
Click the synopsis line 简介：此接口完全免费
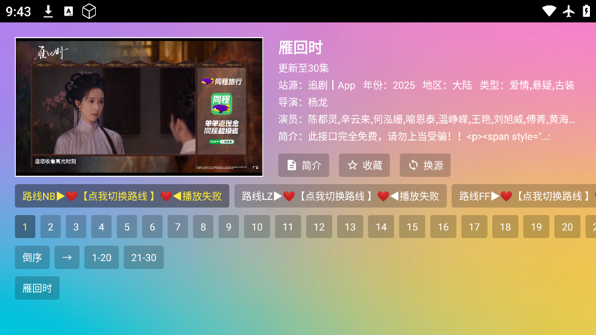[x=414, y=136]
